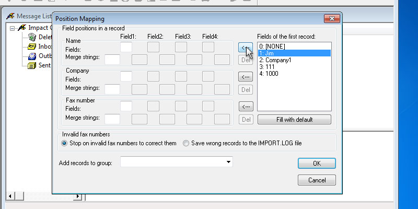Assign selected field to Company with arrow button
This screenshot has height=209, width=418.
246,77
